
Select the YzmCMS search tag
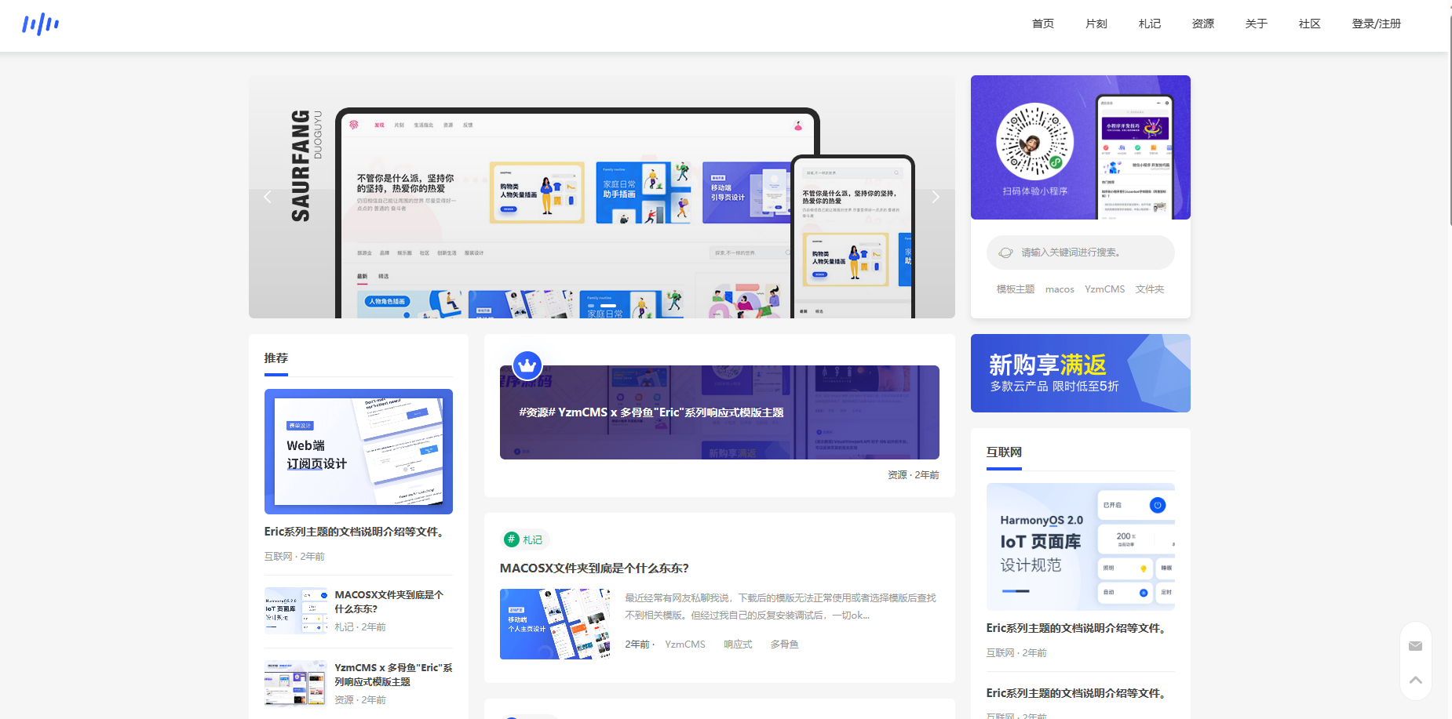[x=1105, y=289]
